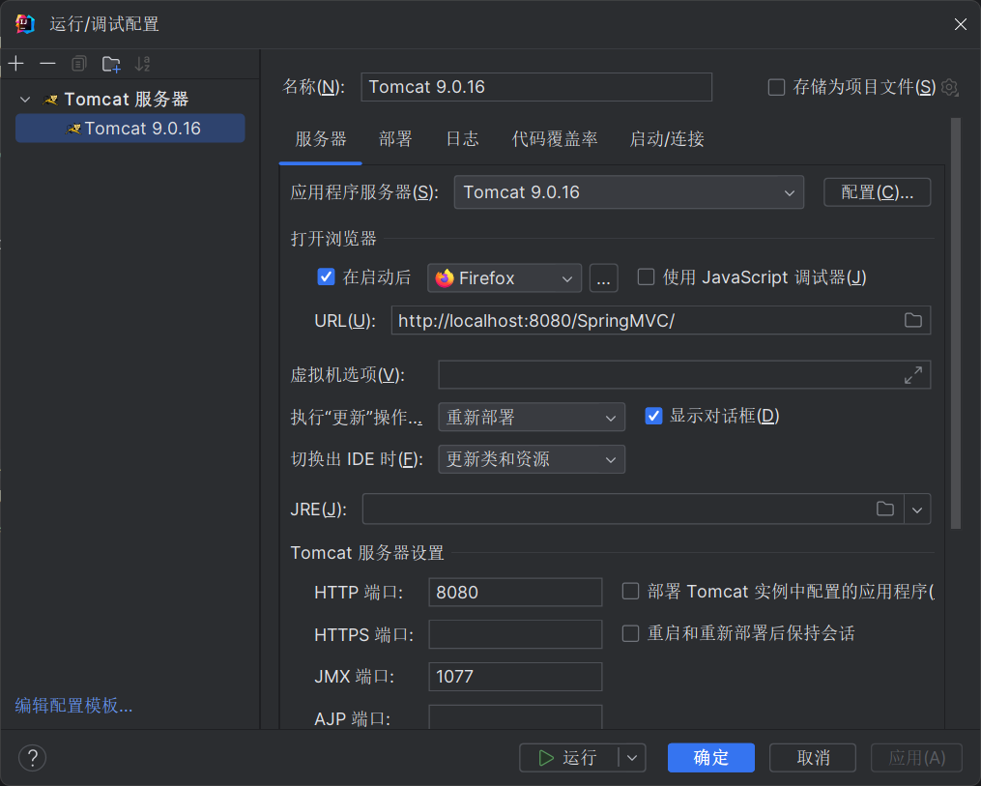Image resolution: width=981 pixels, height=786 pixels.
Task: Click the folder icon in the URL field
Action: pos(912,320)
